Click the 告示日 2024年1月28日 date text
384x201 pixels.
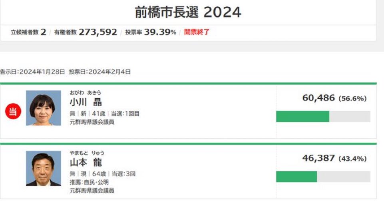click(33, 72)
